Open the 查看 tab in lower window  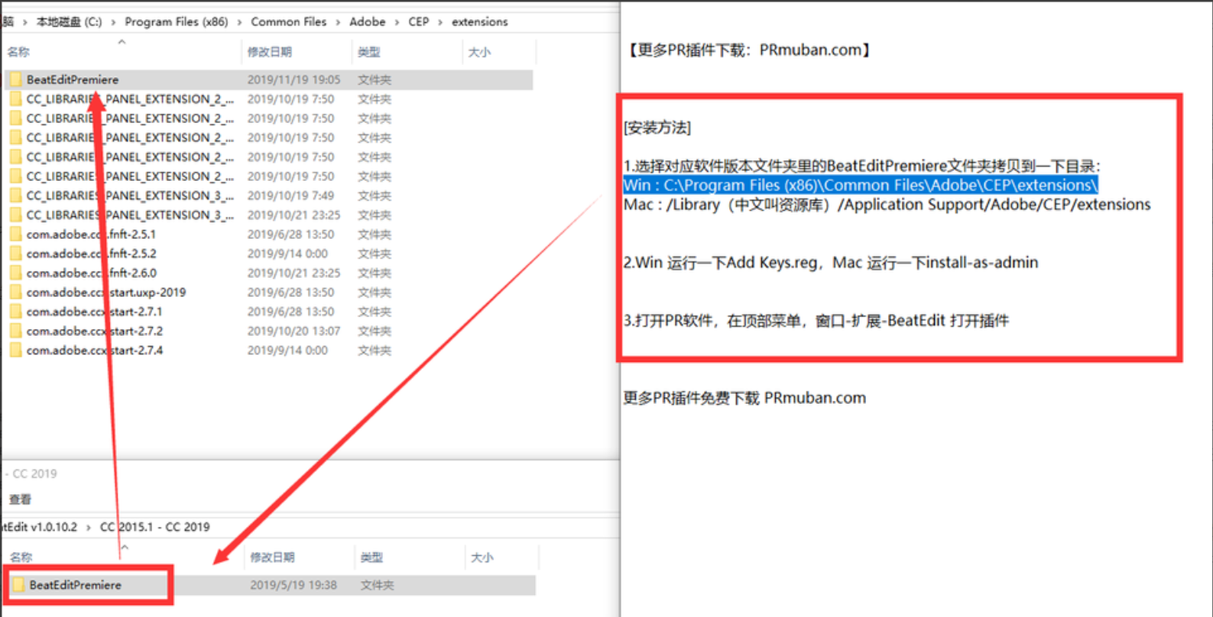pyautogui.click(x=20, y=499)
